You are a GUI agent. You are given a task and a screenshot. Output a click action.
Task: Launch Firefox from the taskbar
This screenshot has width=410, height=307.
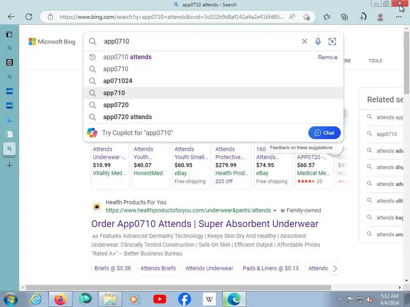60,299
